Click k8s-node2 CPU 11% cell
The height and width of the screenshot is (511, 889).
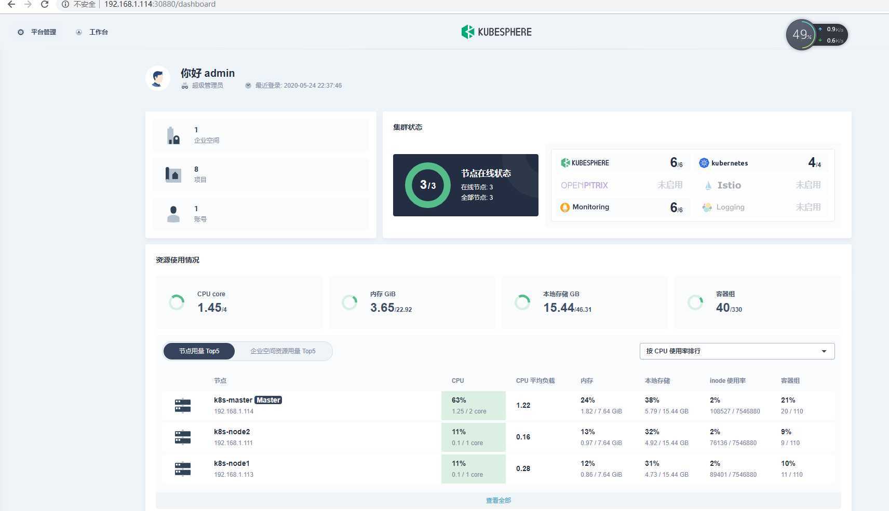[x=474, y=437]
